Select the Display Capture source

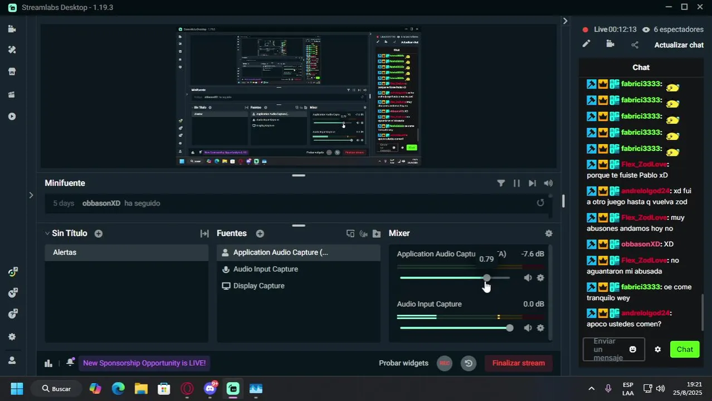[x=299, y=286]
